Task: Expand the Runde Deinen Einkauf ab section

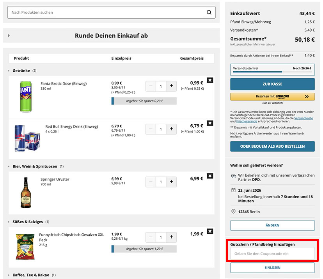Action: click(9, 35)
